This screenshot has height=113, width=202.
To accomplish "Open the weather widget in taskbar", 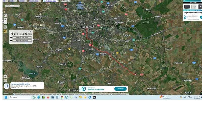I will pos(165,97).
